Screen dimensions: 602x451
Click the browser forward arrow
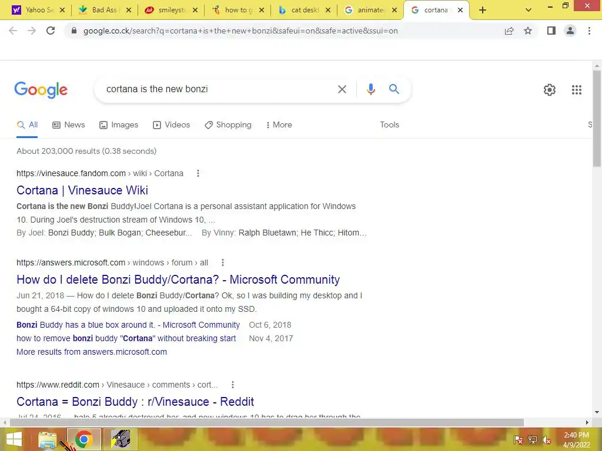coord(32,31)
